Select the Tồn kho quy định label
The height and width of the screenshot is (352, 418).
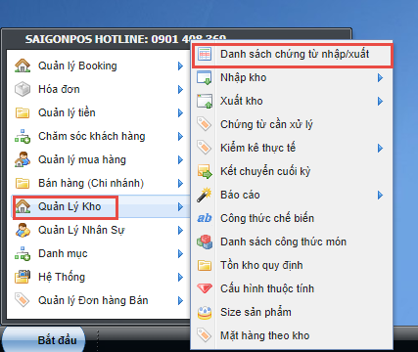tap(261, 265)
